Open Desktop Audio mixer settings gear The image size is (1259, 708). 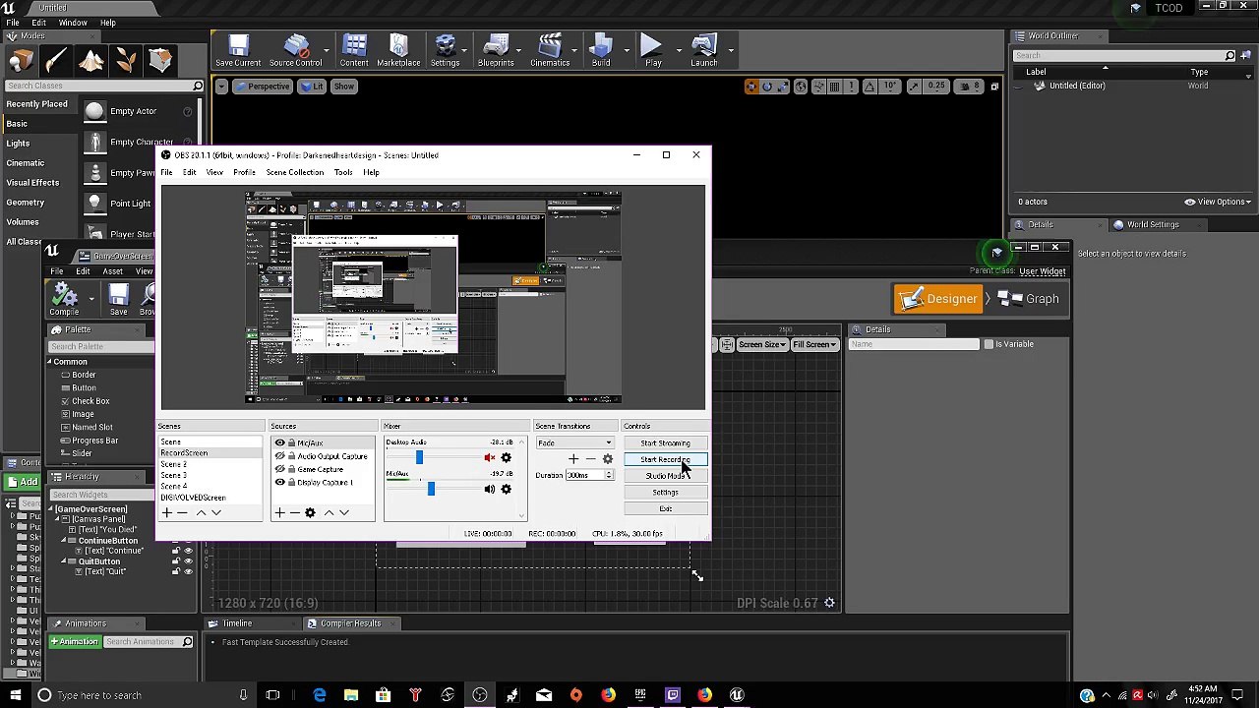pos(507,458)
